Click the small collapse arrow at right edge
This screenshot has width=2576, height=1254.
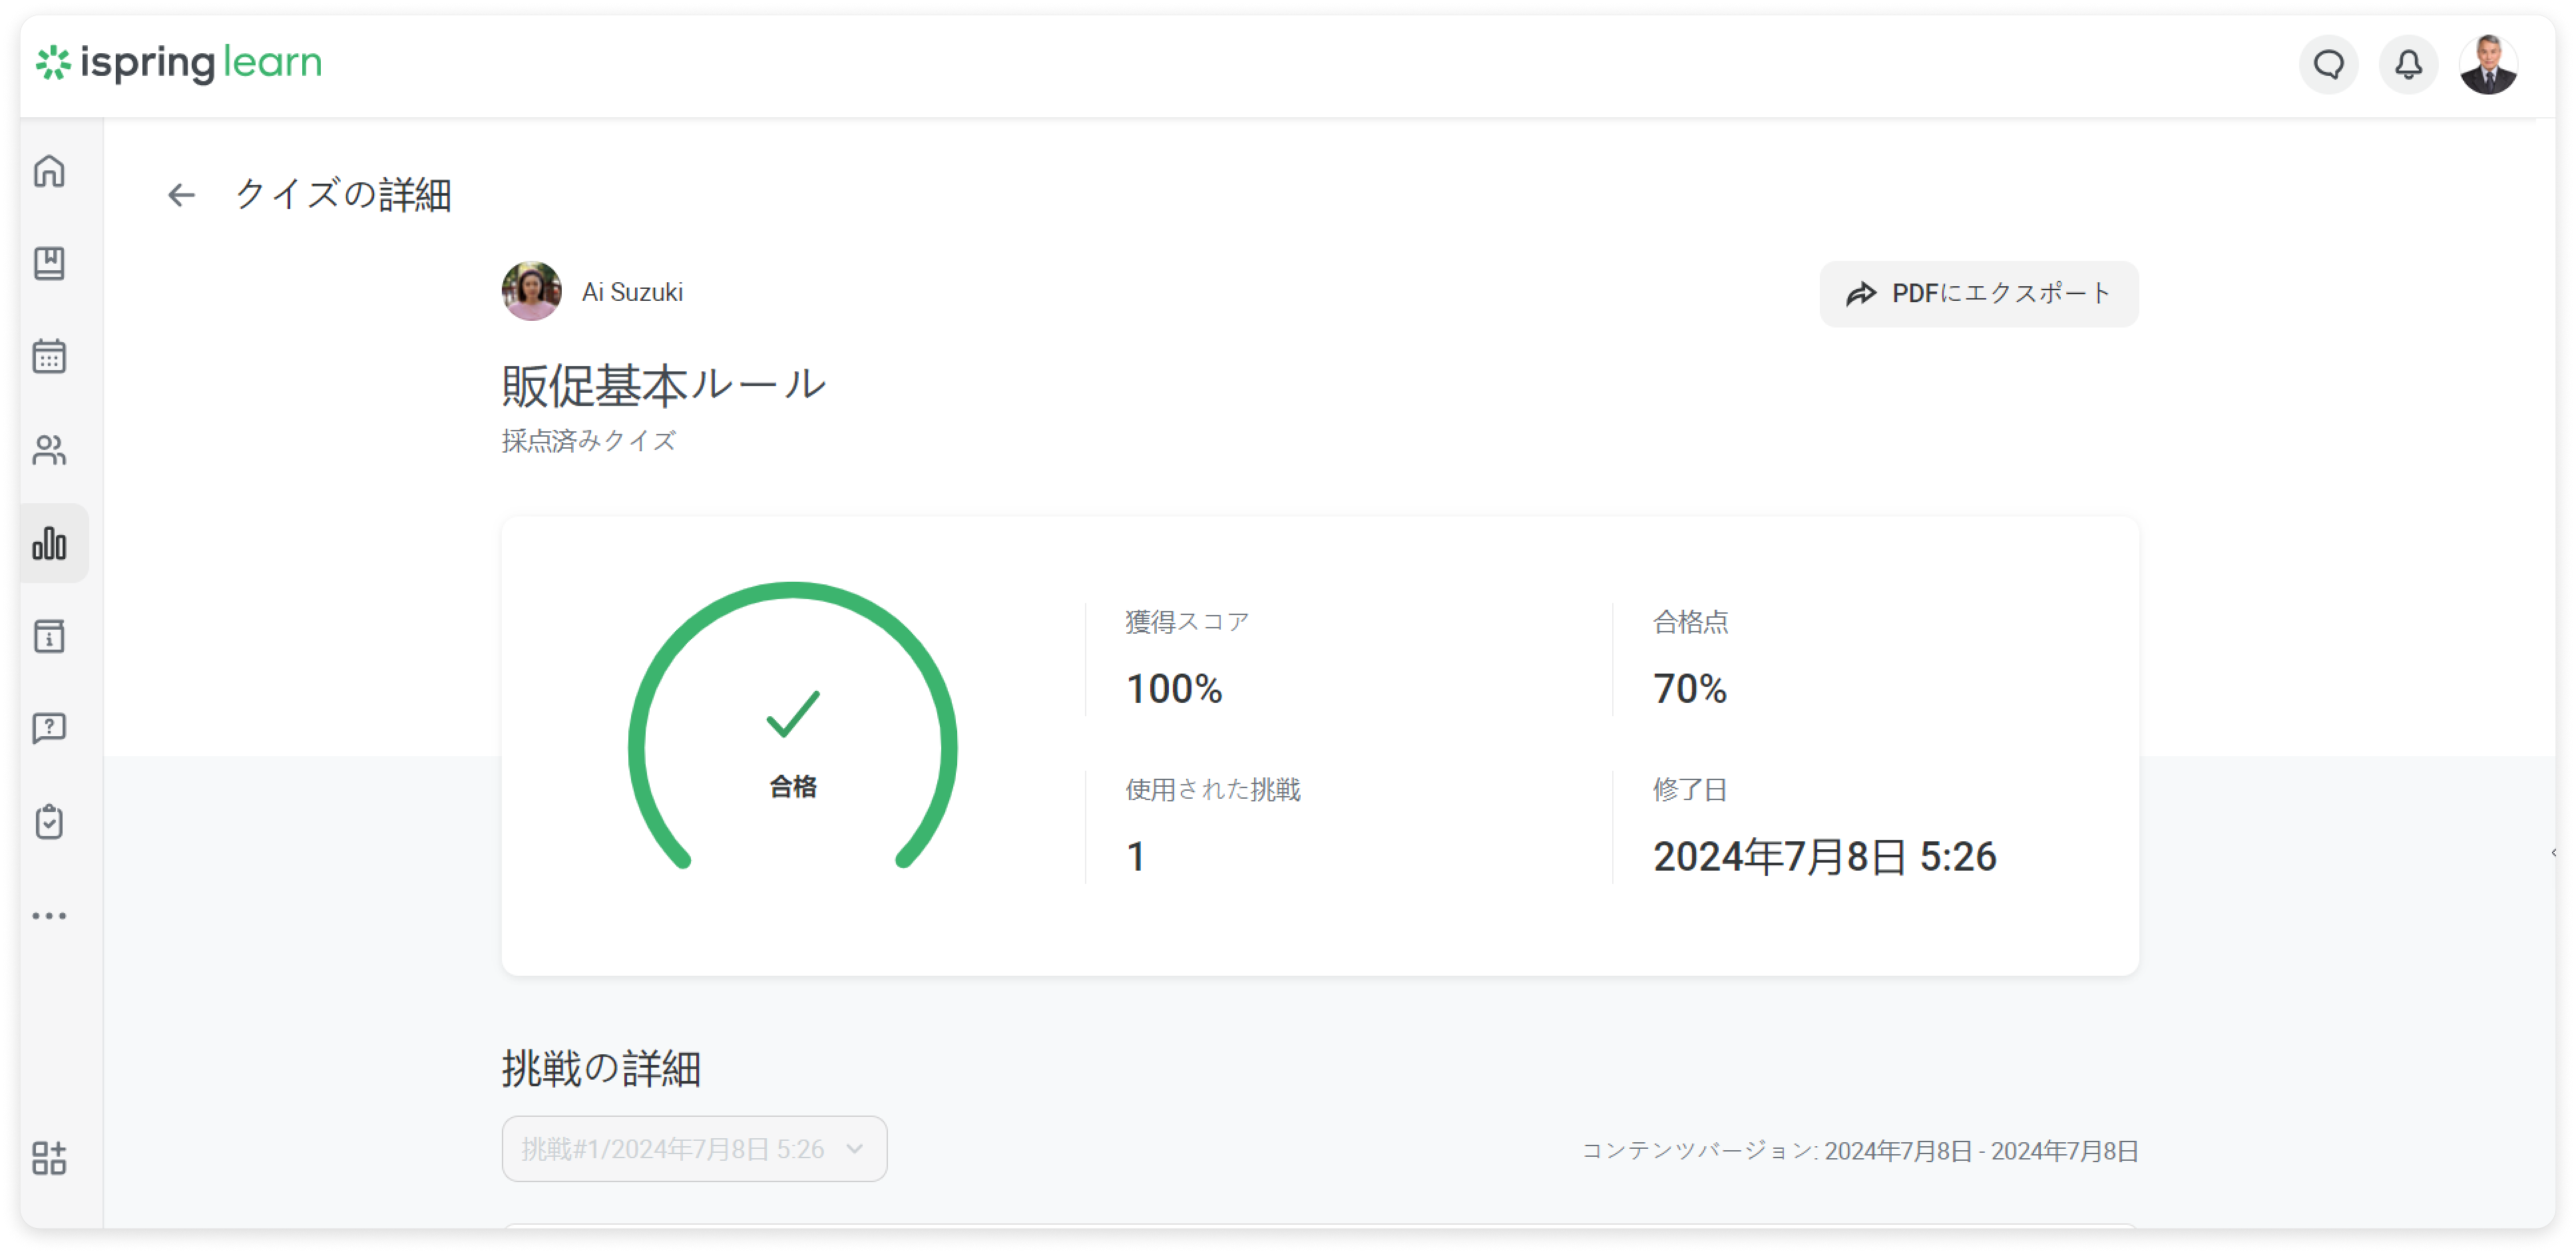[x=2553, y=853]
